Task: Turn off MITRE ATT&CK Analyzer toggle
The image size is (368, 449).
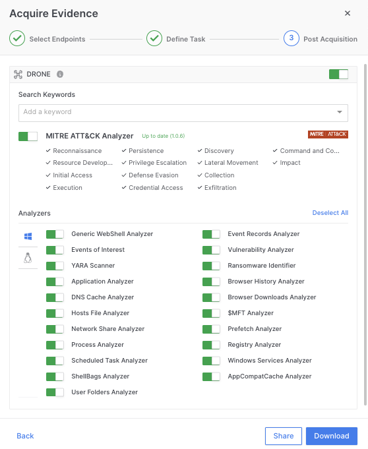Action: click(x=28, y=136)
